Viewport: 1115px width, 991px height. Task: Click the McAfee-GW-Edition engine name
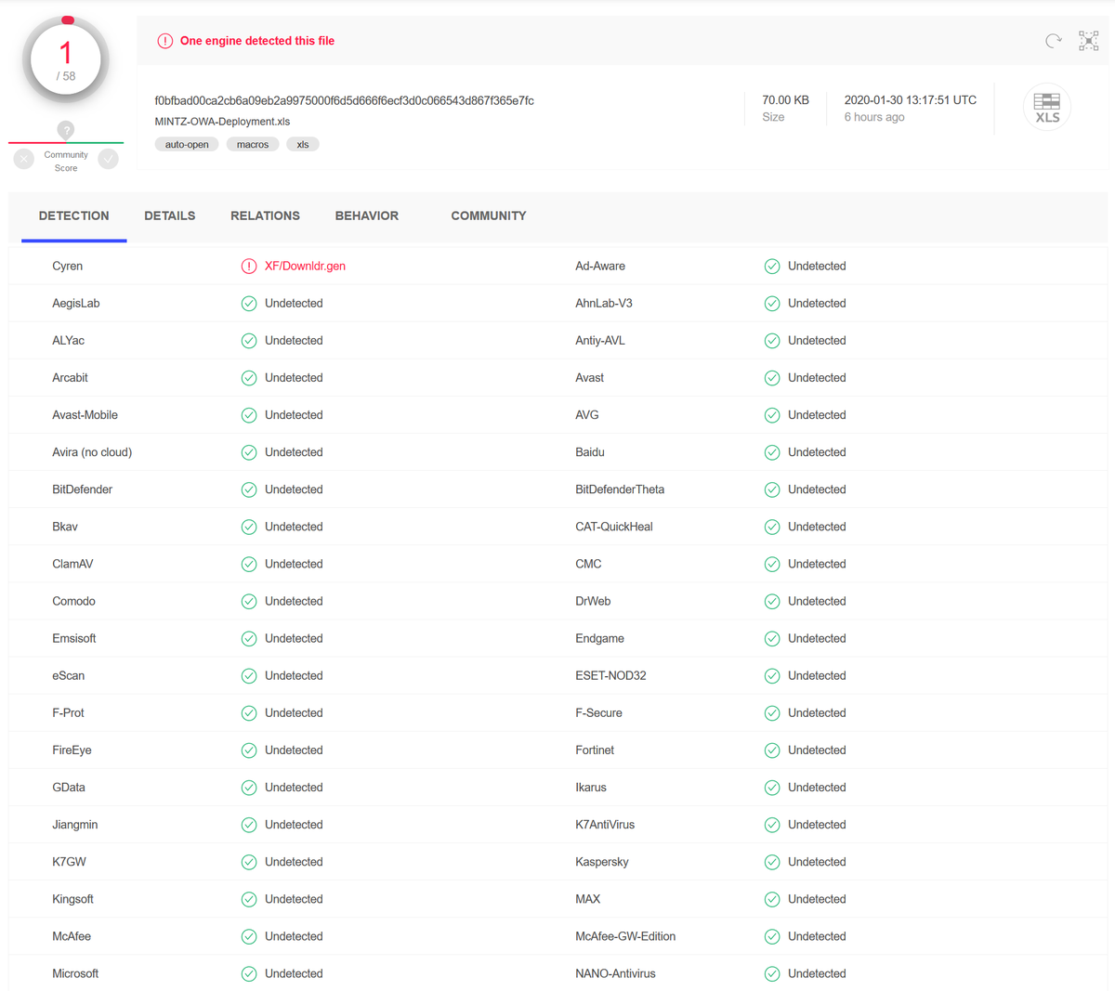tap(625, 936)
